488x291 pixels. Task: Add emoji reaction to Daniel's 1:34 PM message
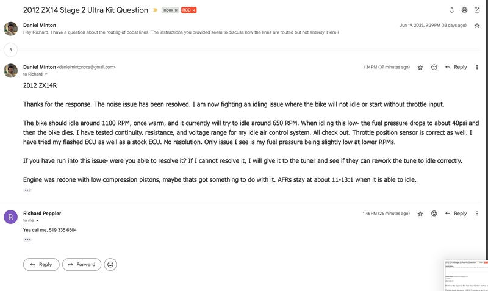click(x=434, y=67)
